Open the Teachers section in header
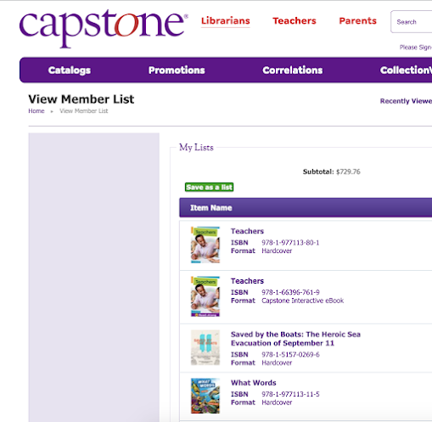 pos(295,20)
